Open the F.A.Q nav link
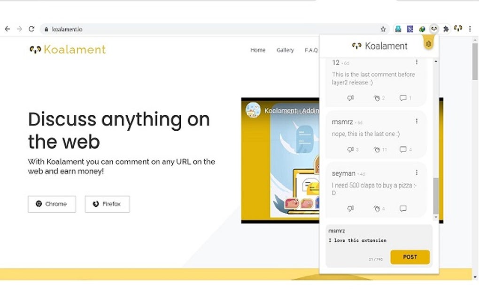Screen dimensions: 479x299 pyautogui.click(x=312, y=50)
